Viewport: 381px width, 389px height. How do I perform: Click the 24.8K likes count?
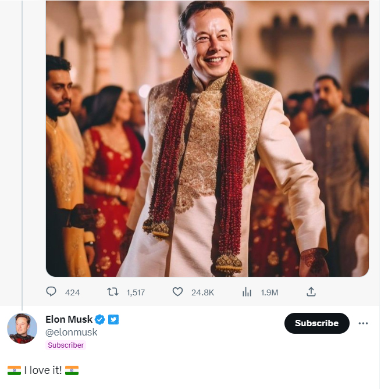pos(202,292)
